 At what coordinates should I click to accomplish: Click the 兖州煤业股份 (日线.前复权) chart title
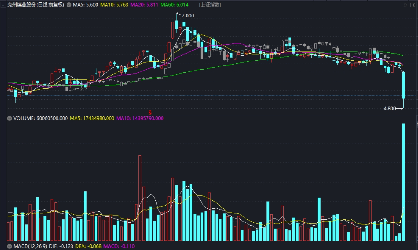point(36,5)
